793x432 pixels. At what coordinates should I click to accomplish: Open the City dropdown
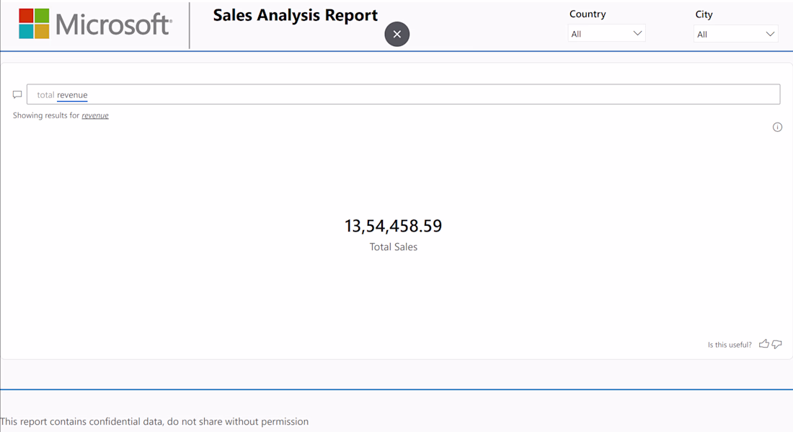[x=736, y=34]
